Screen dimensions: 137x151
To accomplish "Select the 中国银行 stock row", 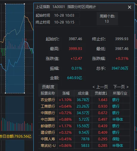I will tap(84, 113).
